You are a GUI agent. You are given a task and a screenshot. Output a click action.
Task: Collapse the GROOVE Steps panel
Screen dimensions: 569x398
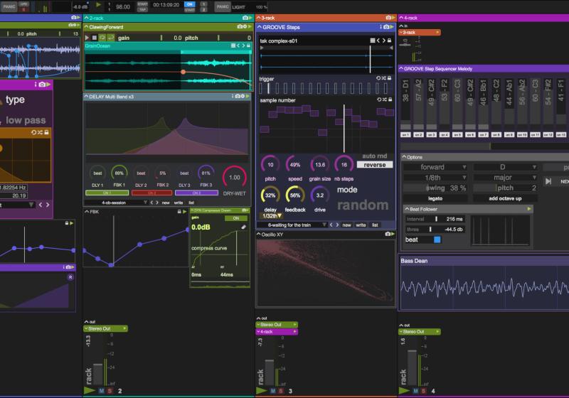[x=260, y=27]
